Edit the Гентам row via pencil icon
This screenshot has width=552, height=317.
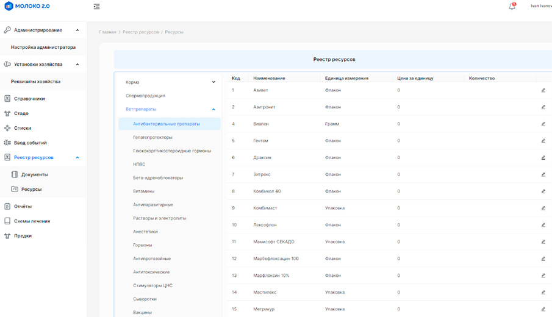click(x=543, y=141)
